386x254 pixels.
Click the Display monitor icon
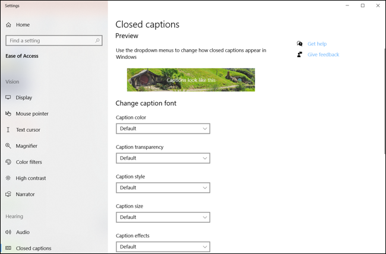tap(8, 97)
